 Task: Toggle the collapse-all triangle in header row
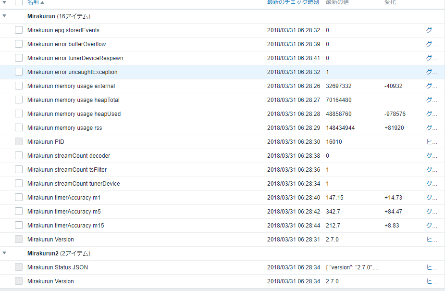[x=4, y=2]
